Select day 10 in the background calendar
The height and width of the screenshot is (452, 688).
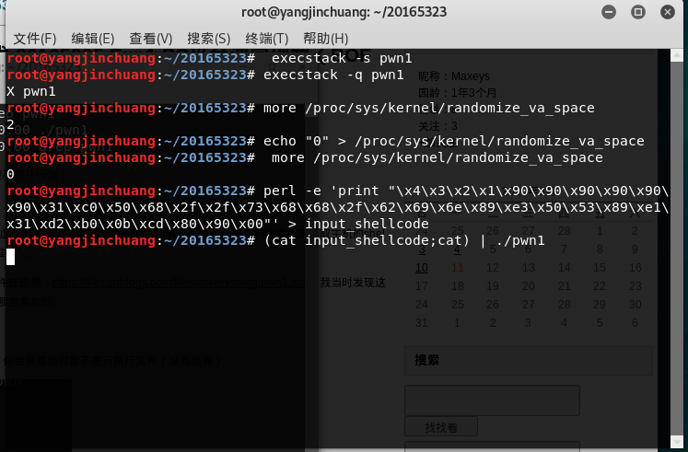pyautogui.click(x=422, y=268)
